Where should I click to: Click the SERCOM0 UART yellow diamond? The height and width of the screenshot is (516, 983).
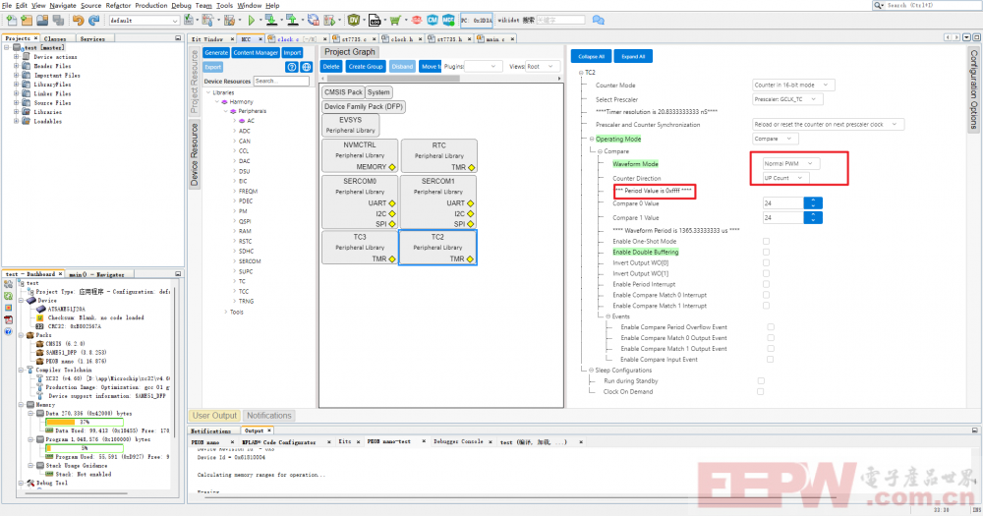(392, 203)
